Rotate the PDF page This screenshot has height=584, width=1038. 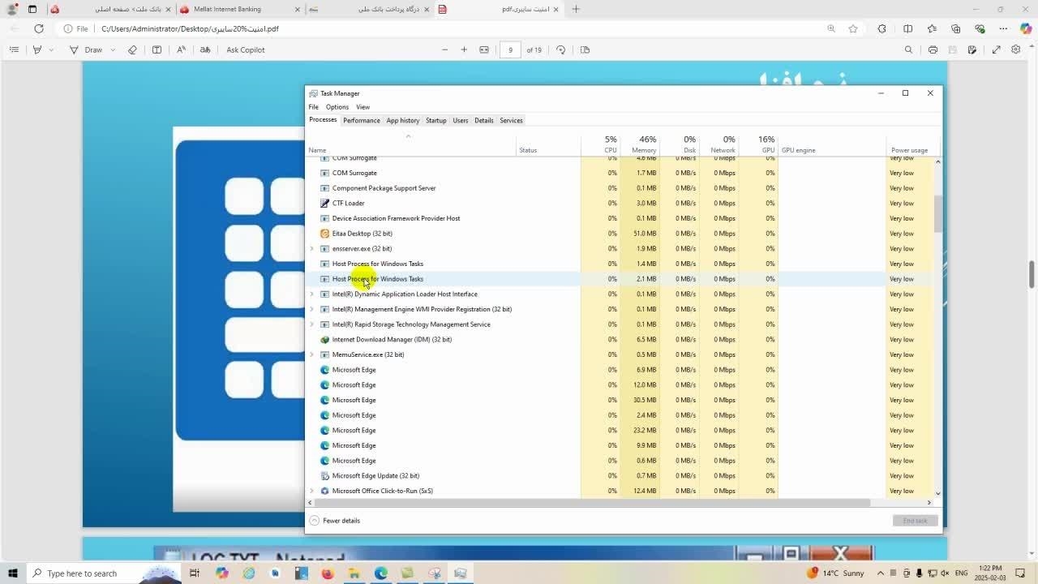(x=560, y=50)
